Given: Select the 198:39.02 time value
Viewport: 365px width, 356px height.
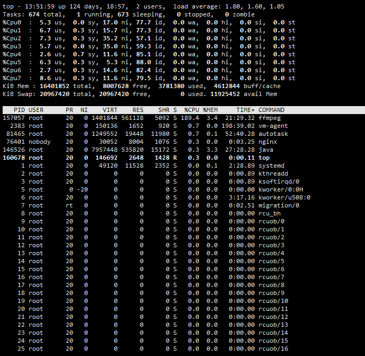Looking at the screenshot, I should coord(238,126).
